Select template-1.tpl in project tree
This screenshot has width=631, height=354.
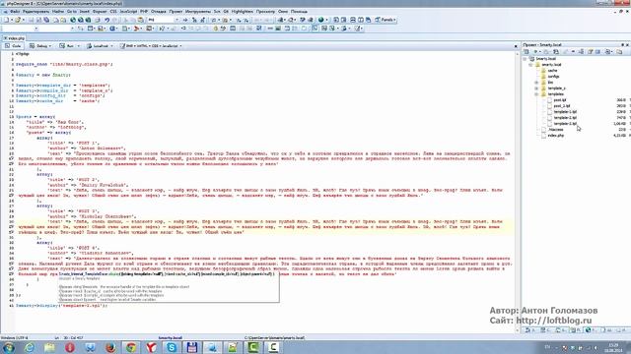(x=565, y=112)
